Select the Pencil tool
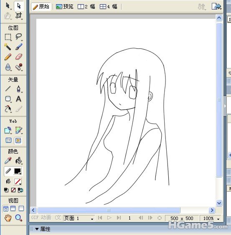 tap(8, 57)
